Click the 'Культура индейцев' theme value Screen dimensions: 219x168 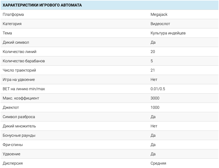[x=168, y=33]
